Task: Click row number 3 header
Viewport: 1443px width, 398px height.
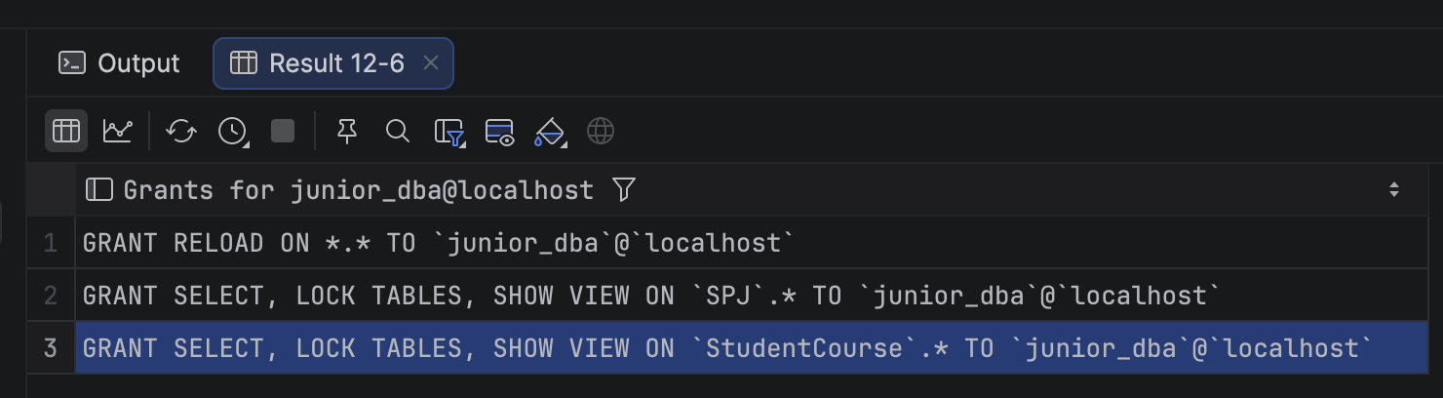Action: 51,347
